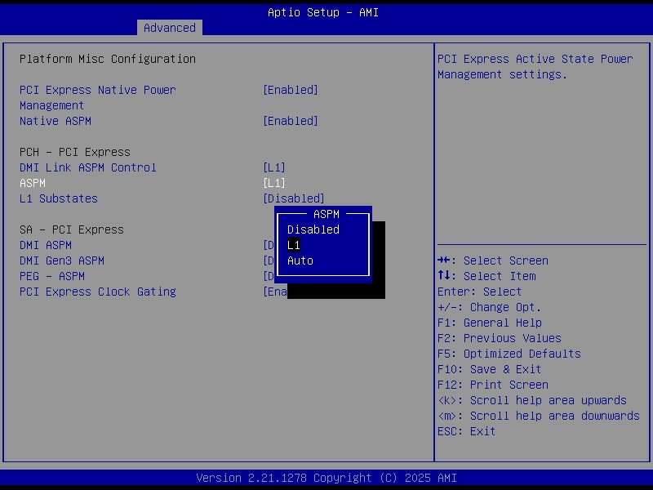Toggle PCI Express Native Power Management value
Viewport: 653px width, 490px height.
pyautogui.click(x=290, y=90)
